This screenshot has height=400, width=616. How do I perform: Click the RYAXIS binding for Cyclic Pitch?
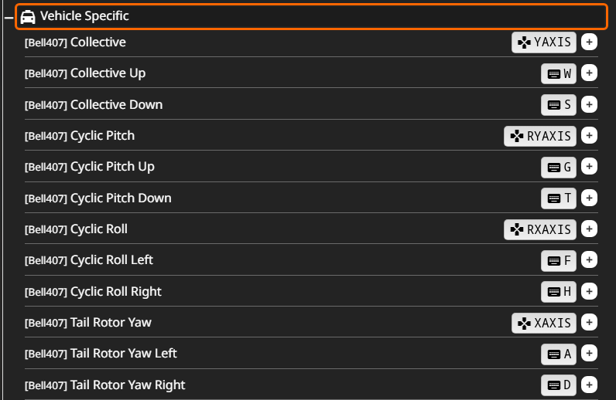(x=540, y=136)
